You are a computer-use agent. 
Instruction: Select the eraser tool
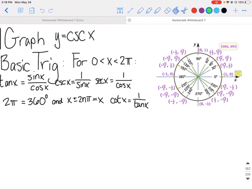click(x=167, y=10)
